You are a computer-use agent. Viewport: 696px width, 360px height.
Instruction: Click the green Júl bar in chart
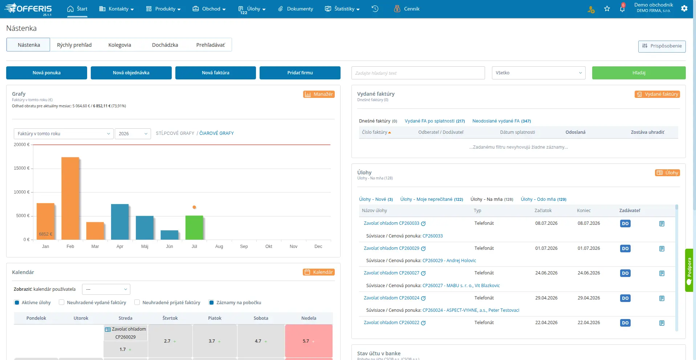(194, 228)
